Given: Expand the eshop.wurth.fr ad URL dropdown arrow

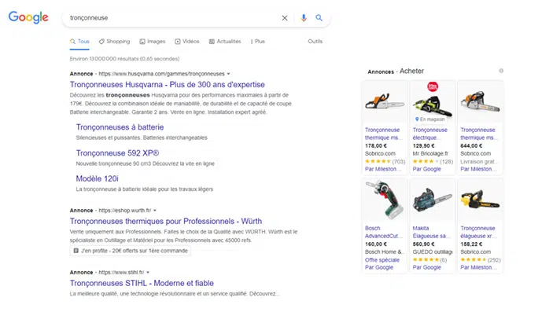Looking at the screenshot, I should [x=155, y=211].
